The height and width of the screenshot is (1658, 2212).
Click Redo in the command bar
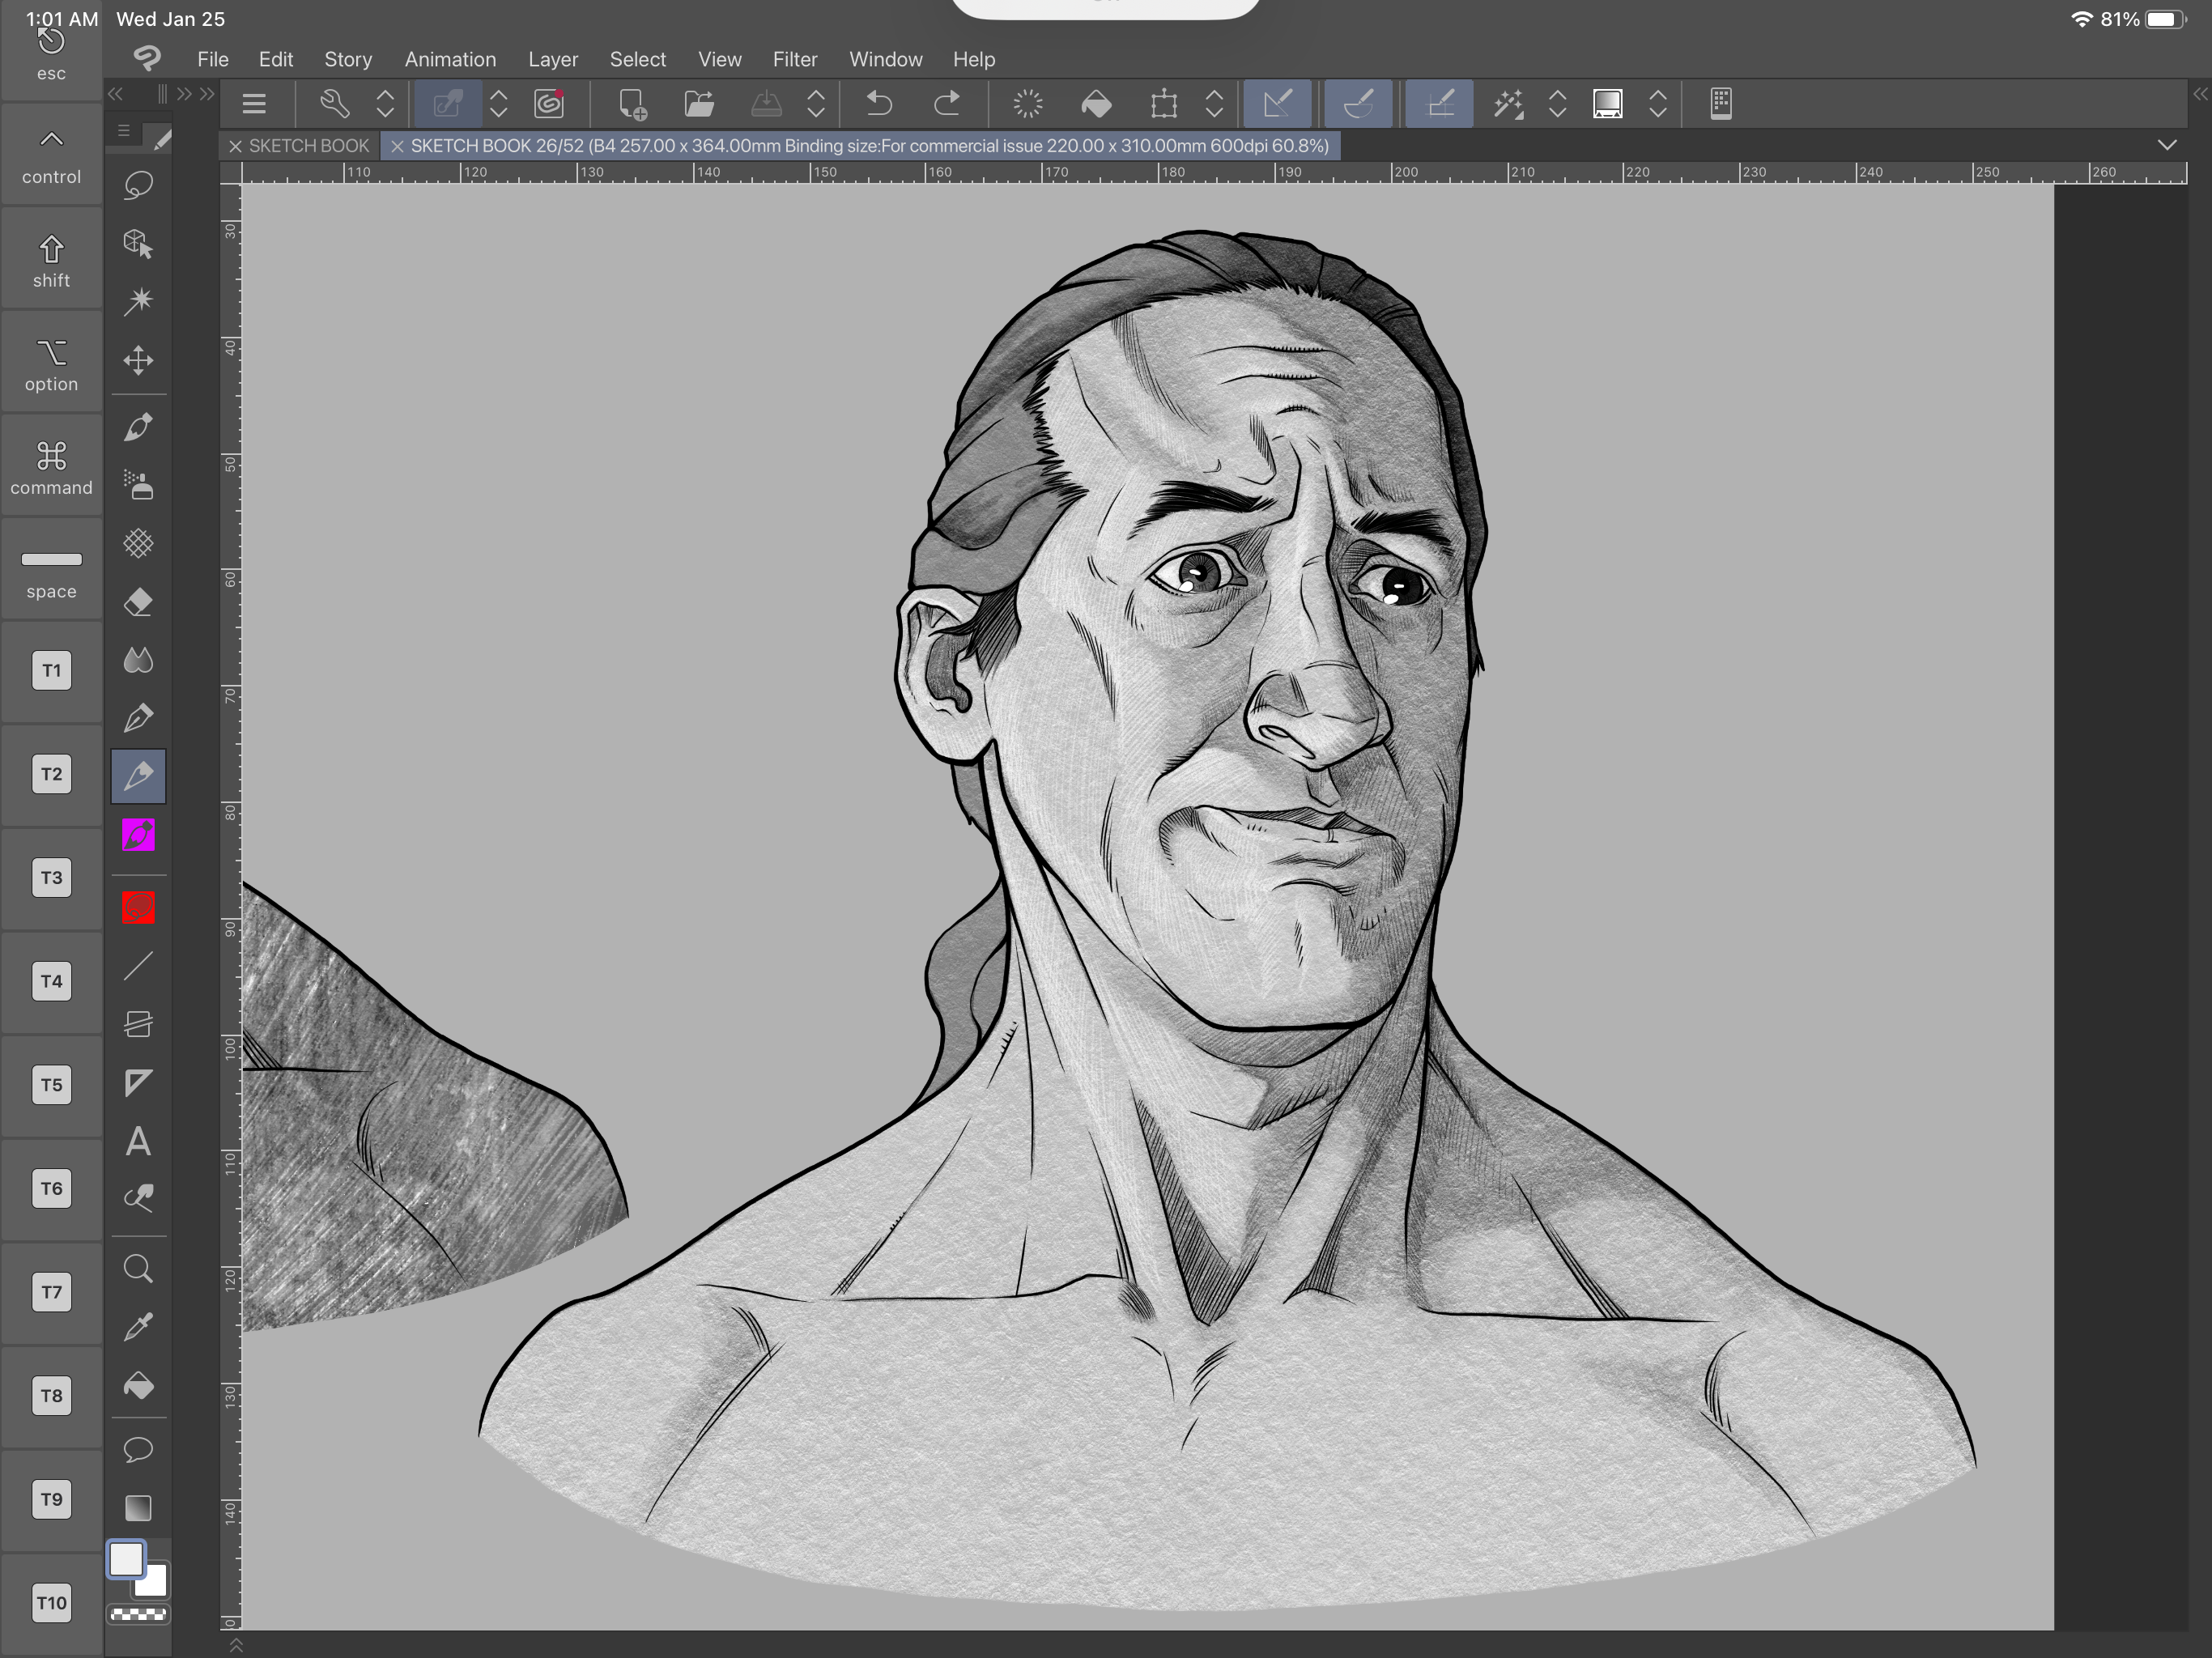click(x=947, y=104)
